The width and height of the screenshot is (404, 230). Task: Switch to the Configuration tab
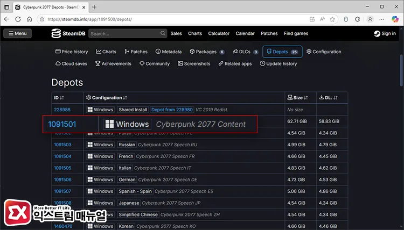coord(324,52)
